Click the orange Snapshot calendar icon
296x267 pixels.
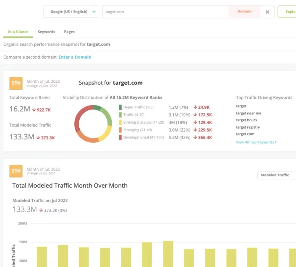click(x=16, y=83)
